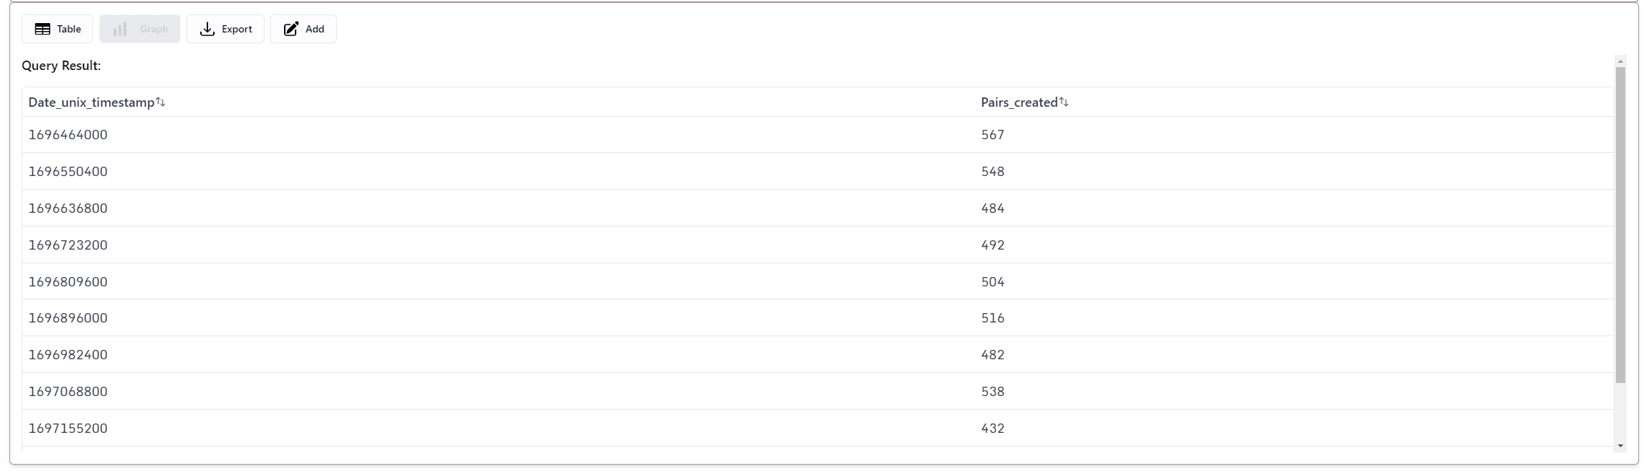The image size is (1647, 474).
Task: Click the bar chart Graph icon
Action: 120,29
